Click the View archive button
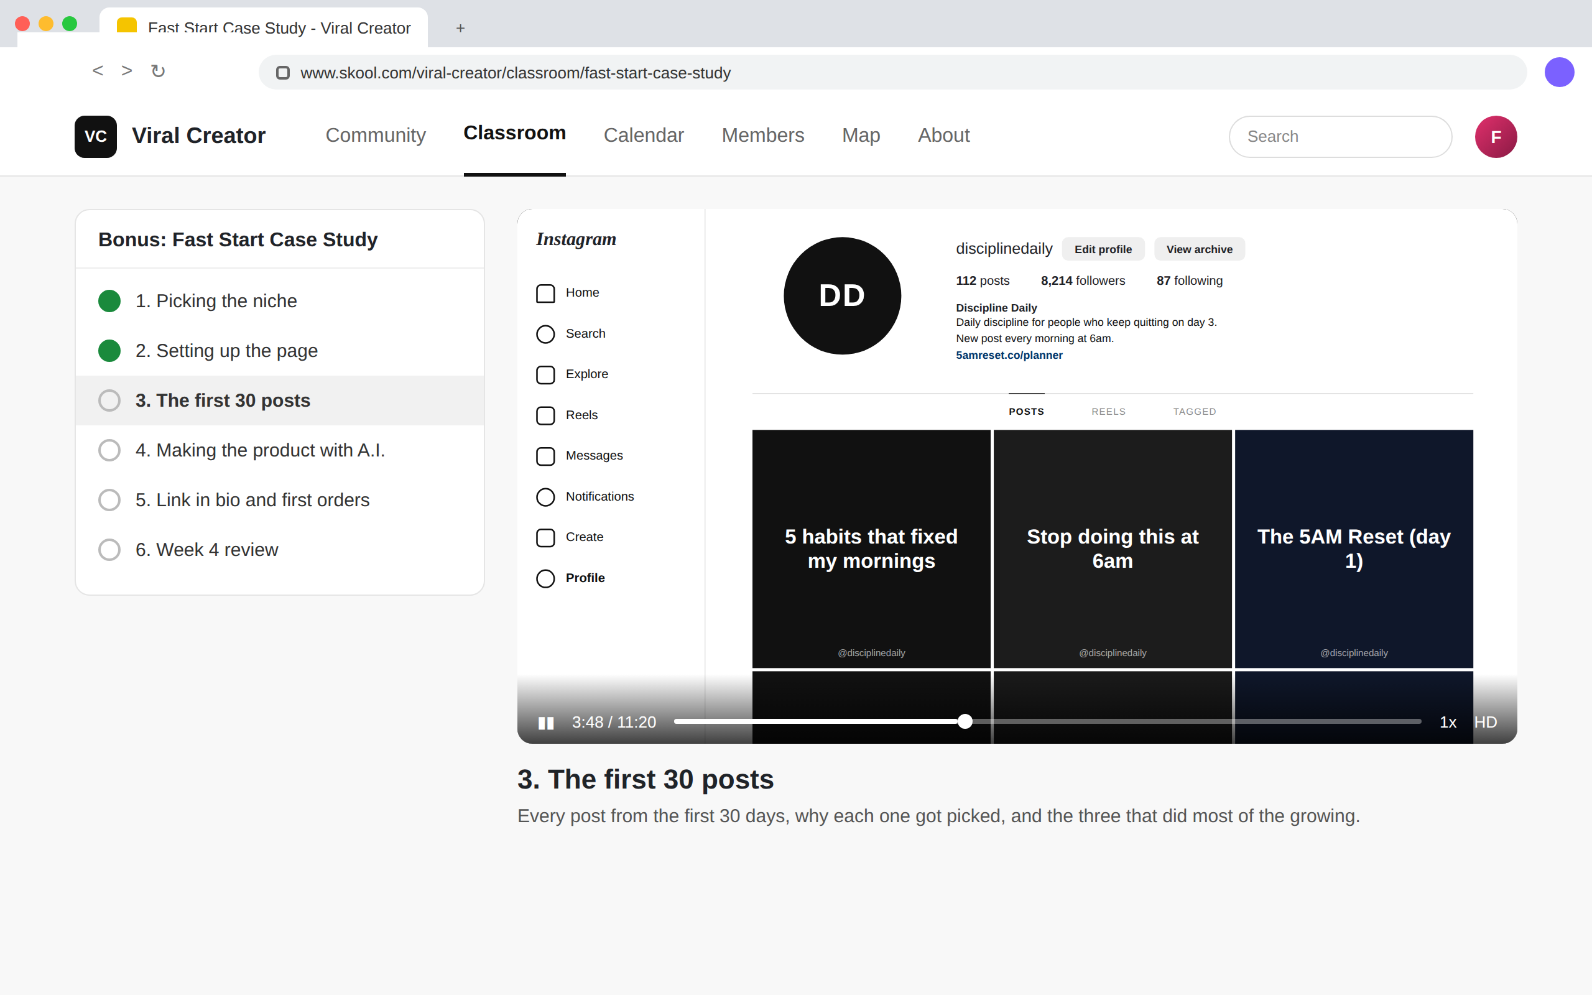Viewport: 1592px width, 995px height. pos(1199,249)
